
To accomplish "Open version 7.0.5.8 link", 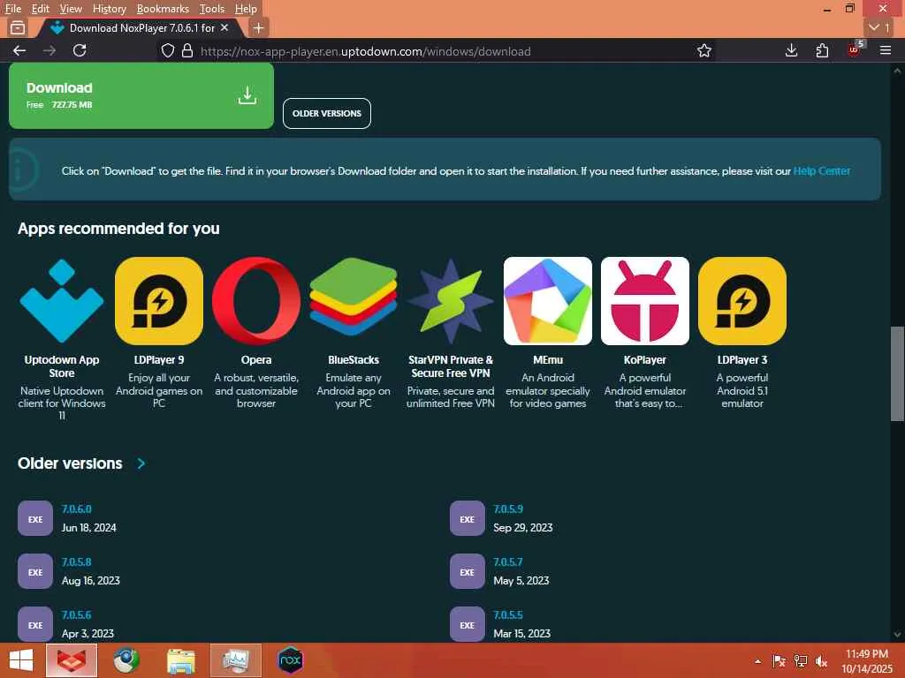I will (77, 562).
